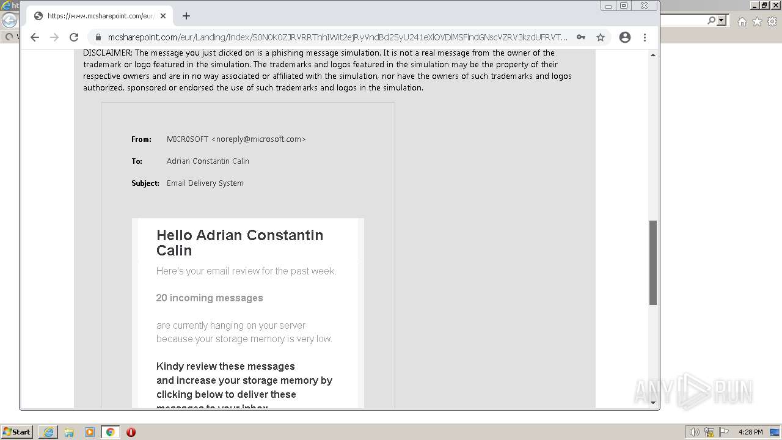Viewport: 782px width, 440px height.
Task: Restore the Internet Explorer window
Action: click(764, 5)
